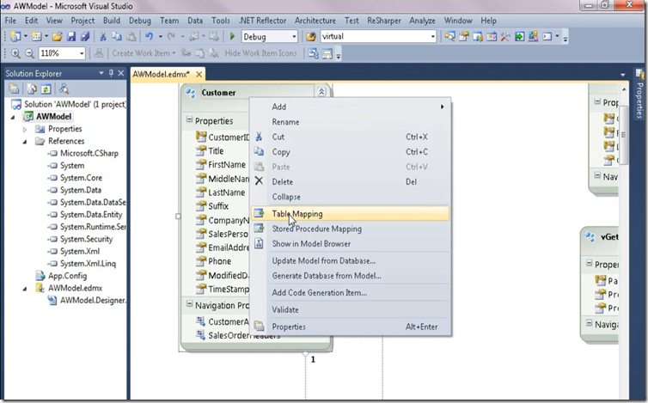Screen dimensions: 648x403
Task: Collapse the Customer entity with chevron button
Action: (x=321, y=92)
